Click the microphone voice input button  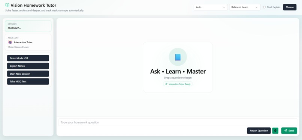pos(275,131)
